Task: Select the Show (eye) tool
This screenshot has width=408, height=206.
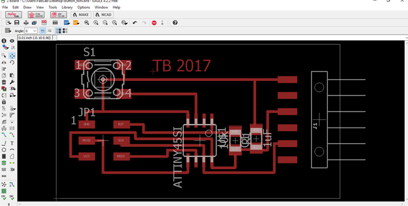Action: point(12,41)
